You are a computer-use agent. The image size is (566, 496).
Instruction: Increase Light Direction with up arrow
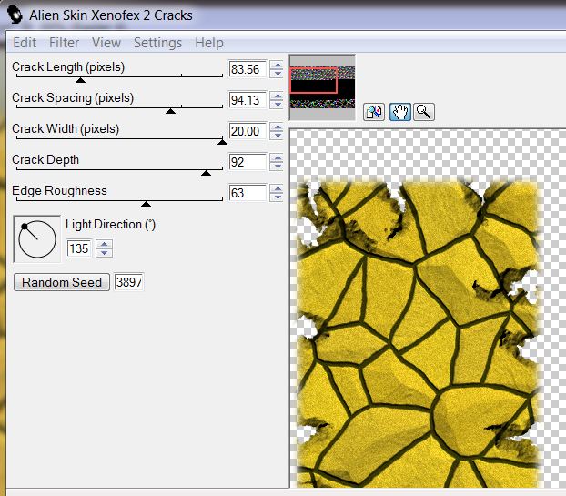(x=105, y=245)
